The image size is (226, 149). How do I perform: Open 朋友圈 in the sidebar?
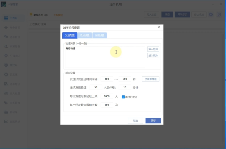(11, 75)
